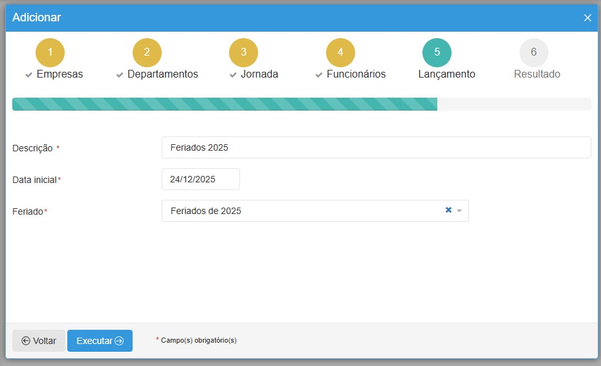Open the Departamentos step label

coord(162,74)
